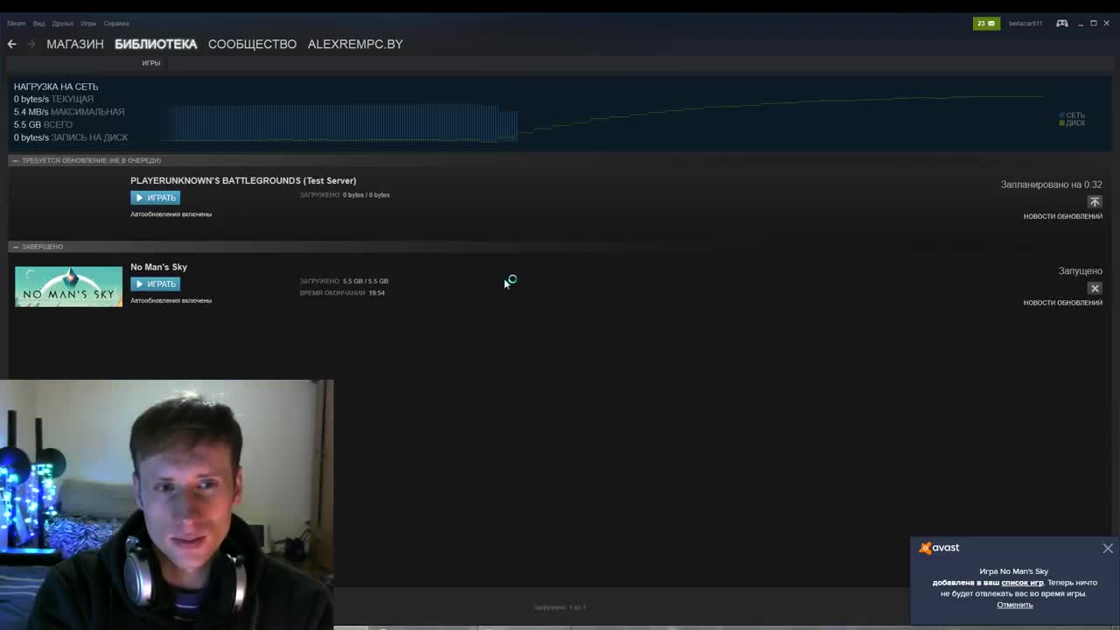Click the 'ВРЕМЯ ОКОНЧАНИЯ 19:54' text
Image resolution: width=1120 pixels, height=630 pixels.
(342, 293)
